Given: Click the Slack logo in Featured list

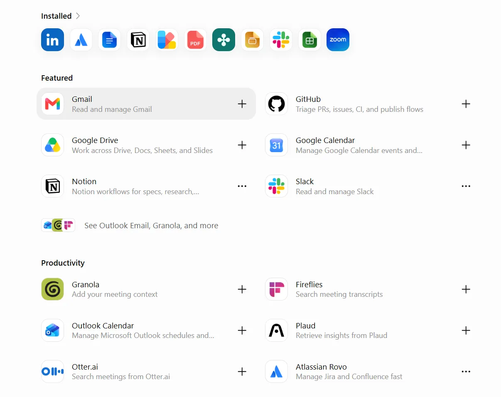Looking at the screenshot, I should [x=276, y=186].
